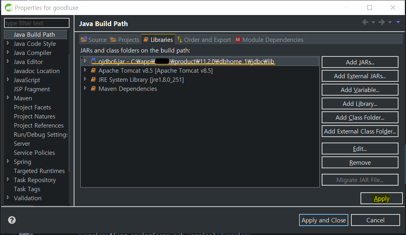Focus the type filter text field

37,23
